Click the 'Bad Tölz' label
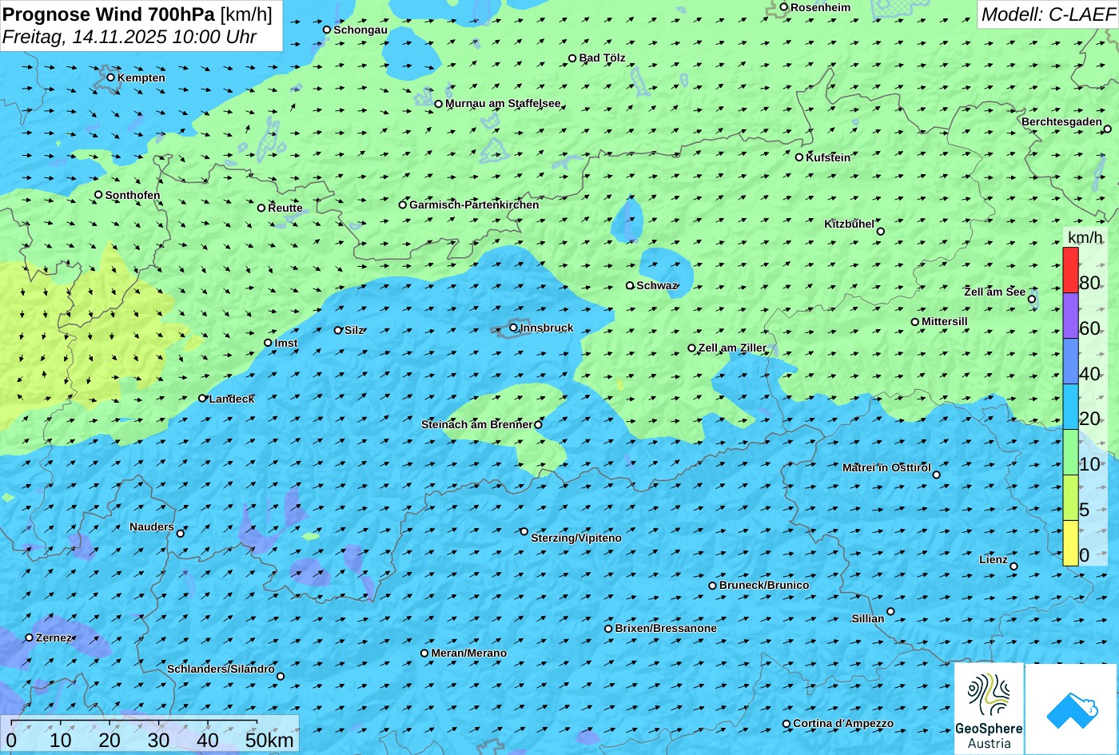1119x755 pixels. click(x=602, y=58)
